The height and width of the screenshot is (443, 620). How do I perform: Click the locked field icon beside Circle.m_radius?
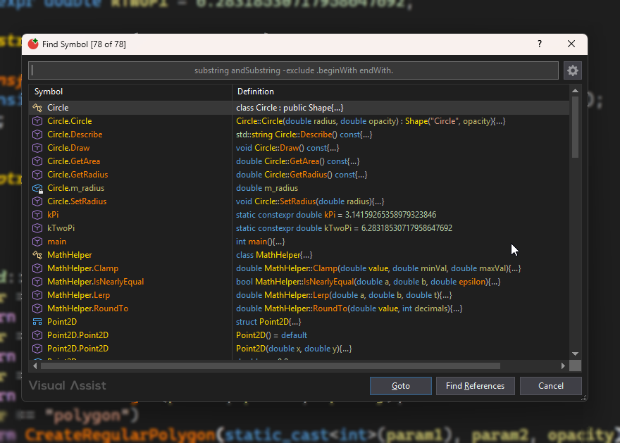pyautogui.click(x=37, y=188)
